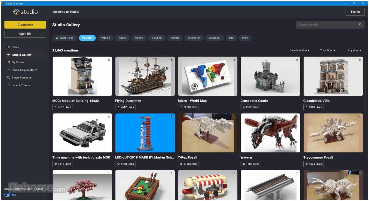Viewport: 369px width, 201px height.
Task: Click the Studio logo icon
Action: point(16,12)
